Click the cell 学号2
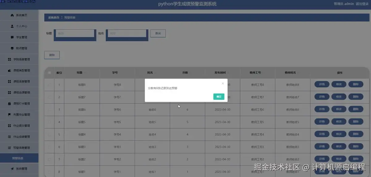 [x=117, y=159]
